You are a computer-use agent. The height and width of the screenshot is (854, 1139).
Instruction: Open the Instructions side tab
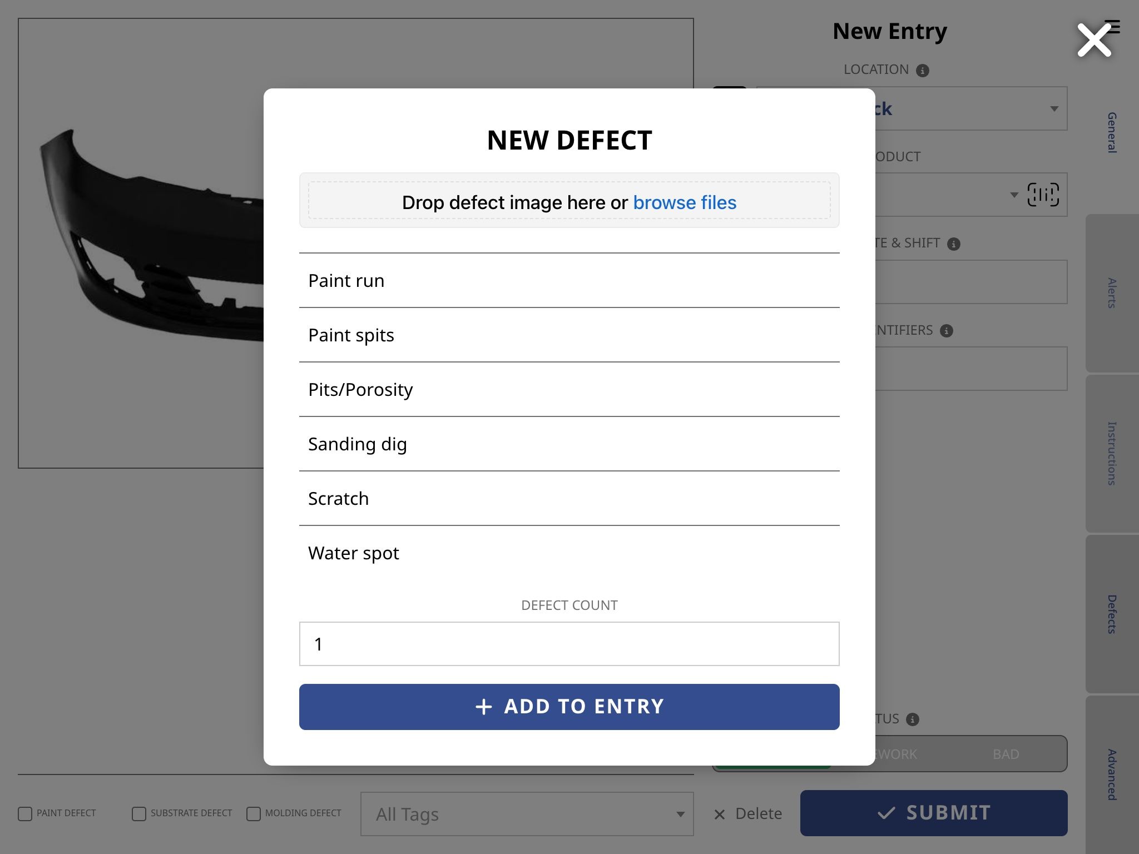coord(1111,453)
